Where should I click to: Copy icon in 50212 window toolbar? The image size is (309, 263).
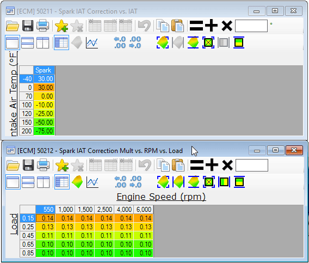[163, 165]
